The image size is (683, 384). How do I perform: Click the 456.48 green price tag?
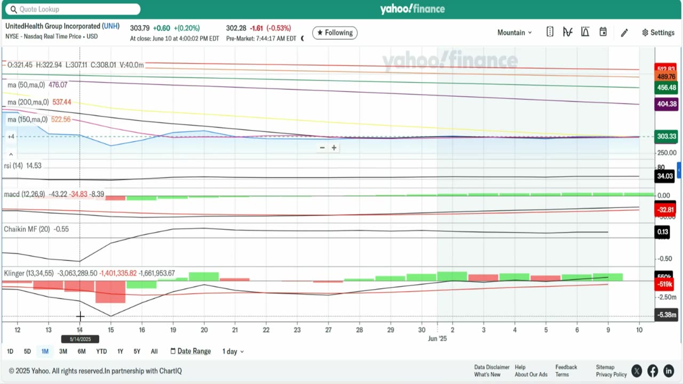point(666,88)
